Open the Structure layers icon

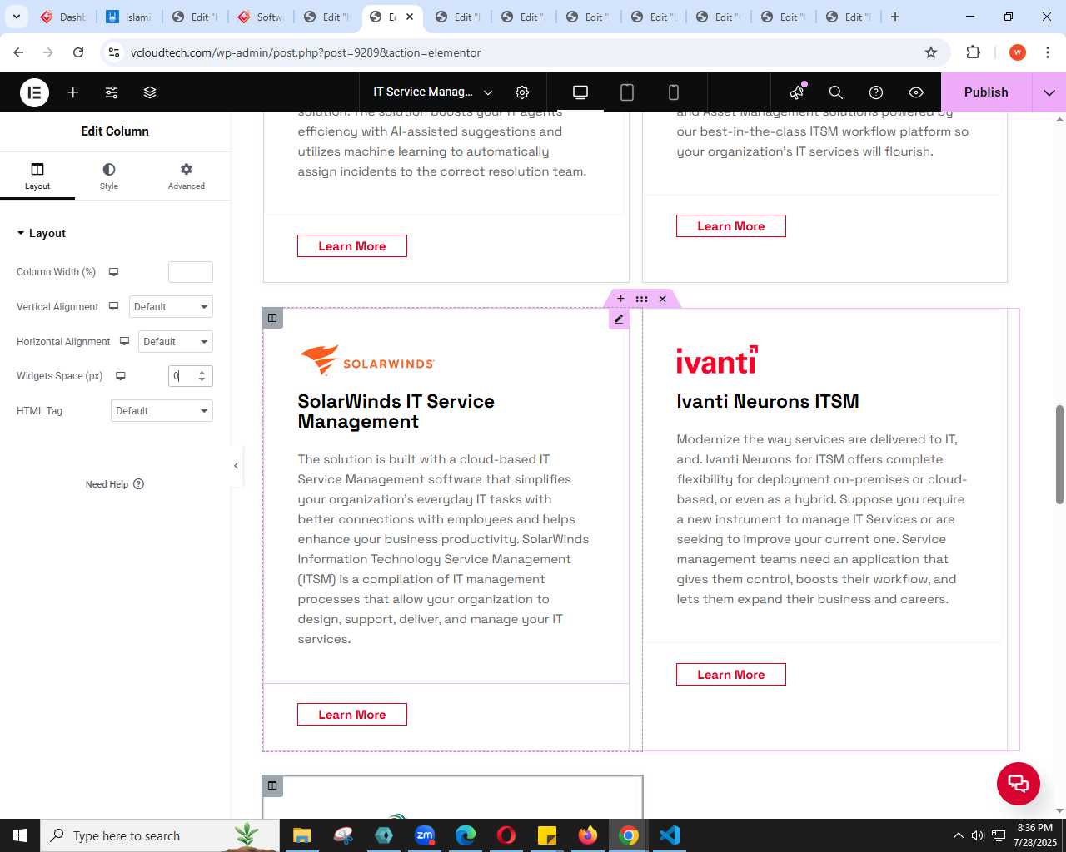click(x=150, y=92)
